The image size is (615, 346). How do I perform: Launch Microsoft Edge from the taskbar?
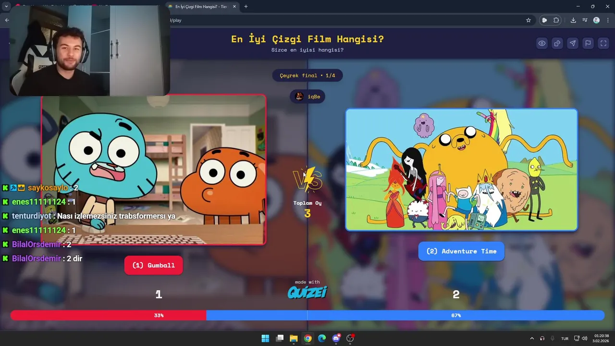coord(322,338)
